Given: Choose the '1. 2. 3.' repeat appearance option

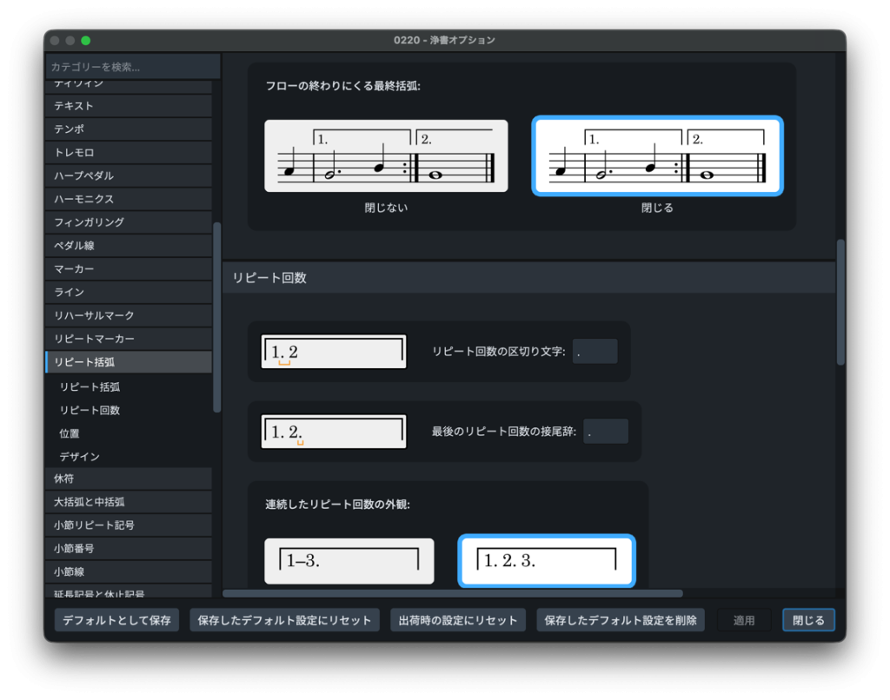Looking at the screenshot, I should (547, 561).
